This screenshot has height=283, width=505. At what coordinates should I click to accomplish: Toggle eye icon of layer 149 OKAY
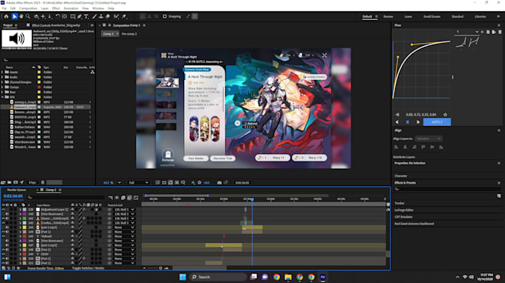[x=3, y=254]
